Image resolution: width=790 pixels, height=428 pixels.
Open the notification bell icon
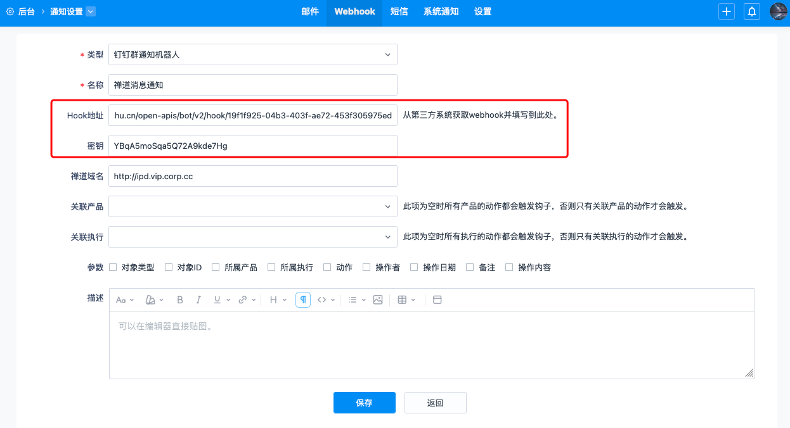pos(752,11)
